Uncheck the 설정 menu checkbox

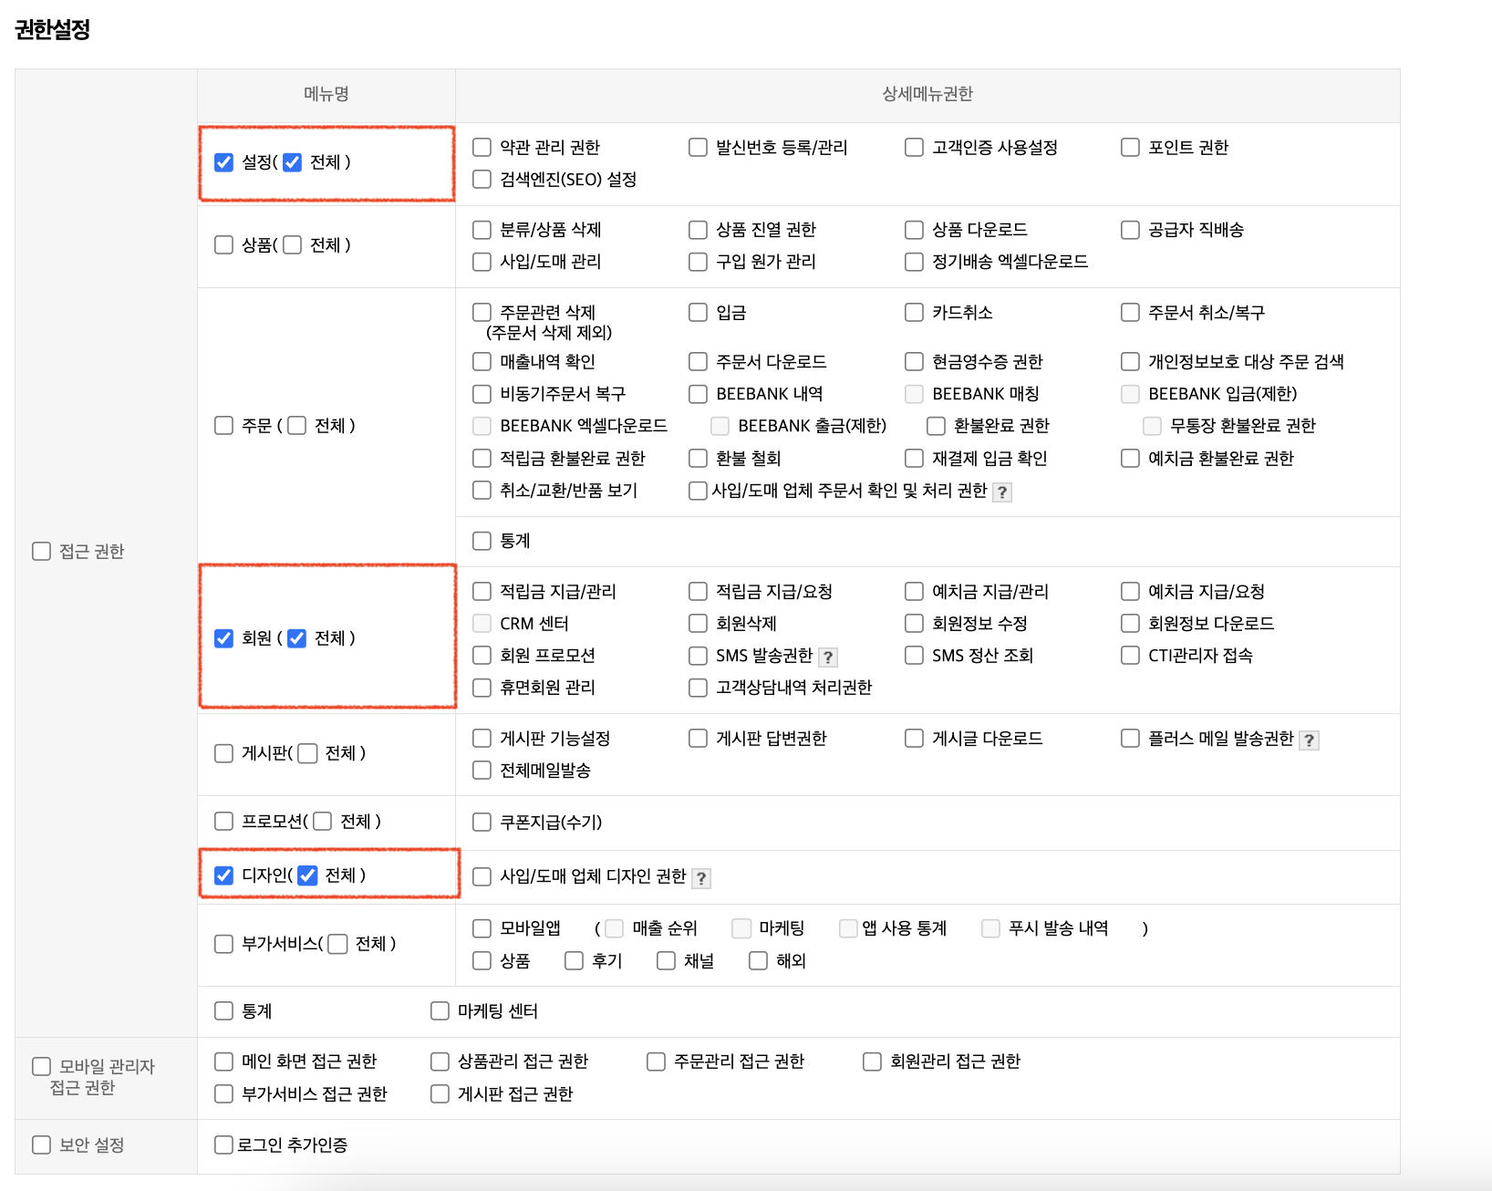point(223,162)
